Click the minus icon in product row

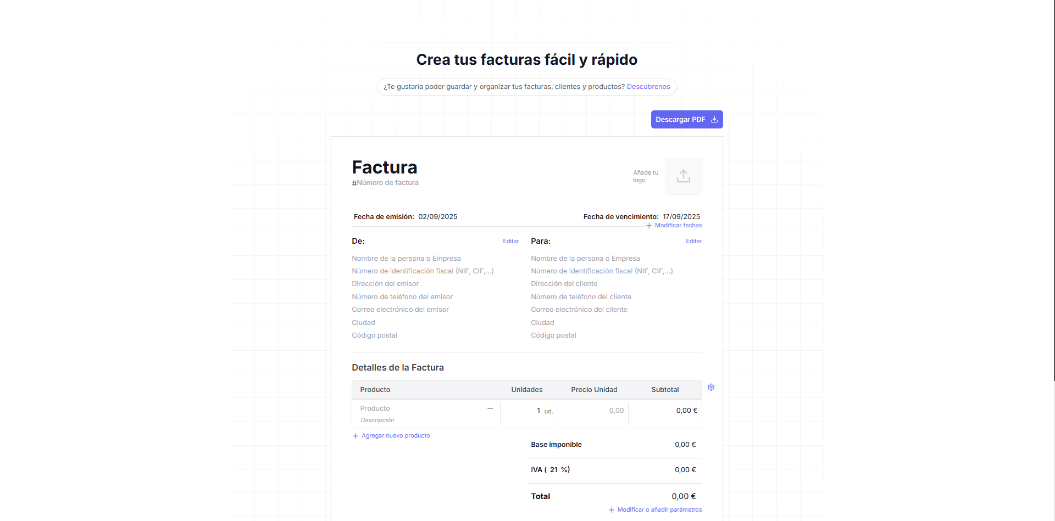point(490,409)
